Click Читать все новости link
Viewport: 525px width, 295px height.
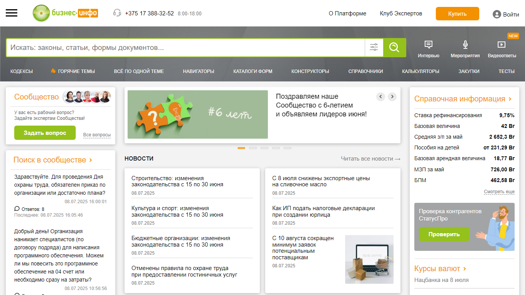(370, 159)
